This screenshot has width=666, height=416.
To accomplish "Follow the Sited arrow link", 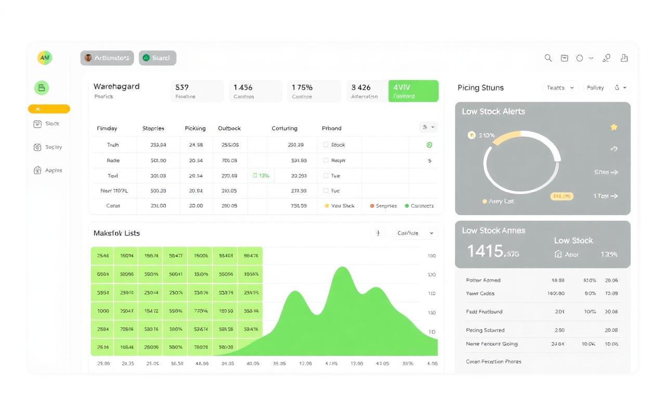I will (606, 172).
